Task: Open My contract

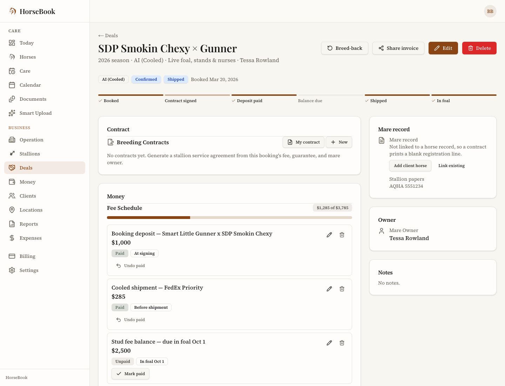Action: click(x=304, y=142)
